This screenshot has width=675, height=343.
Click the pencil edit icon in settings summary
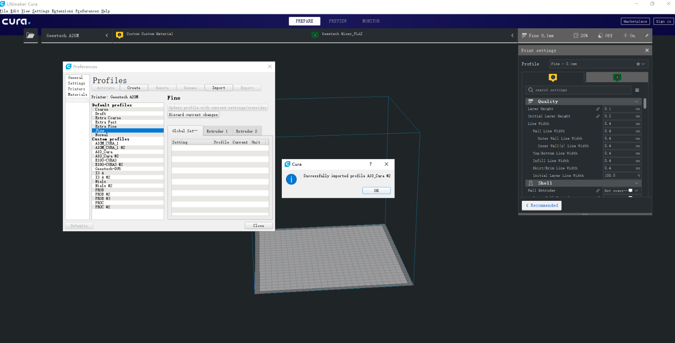(x=647, y=35)
